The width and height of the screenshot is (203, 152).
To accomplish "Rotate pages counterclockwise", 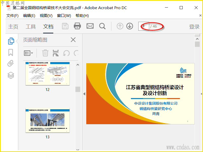I will click(x=66, y=53).
